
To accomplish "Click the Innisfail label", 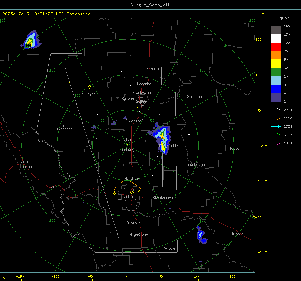I will point(135,121).
